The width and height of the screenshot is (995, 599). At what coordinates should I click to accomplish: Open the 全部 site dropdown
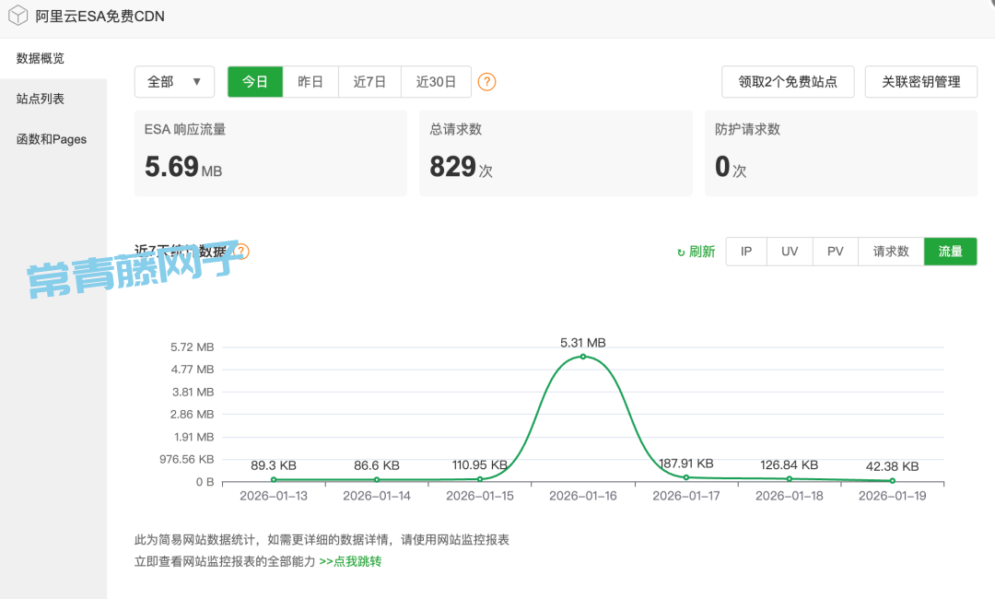[x=174, y=82]
